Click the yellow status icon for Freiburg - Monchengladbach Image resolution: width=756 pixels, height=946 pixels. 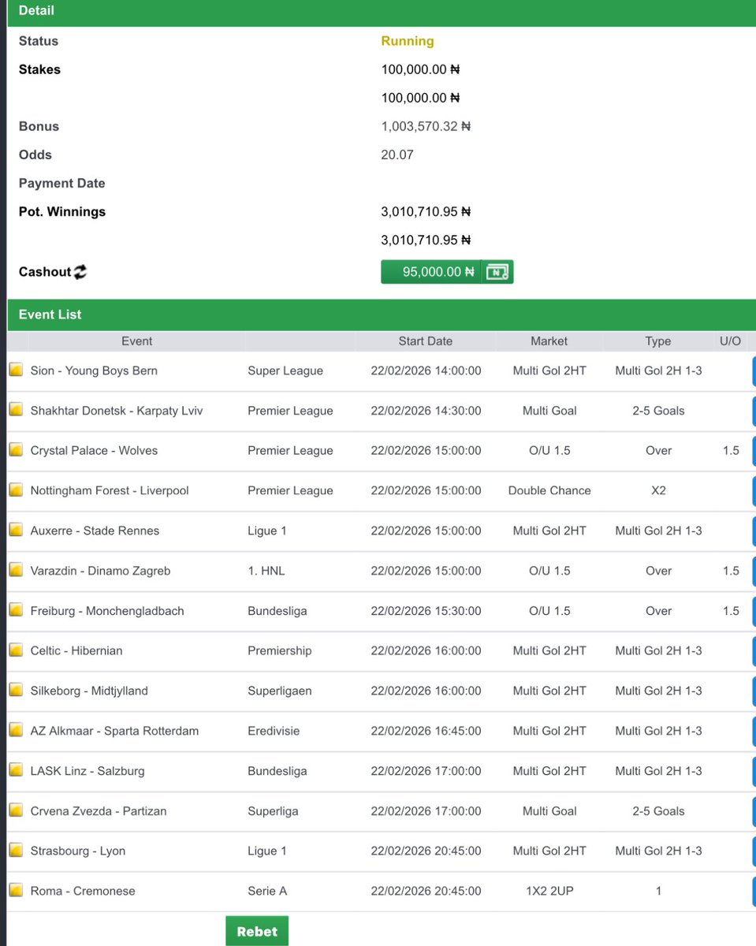pos(16,610)
